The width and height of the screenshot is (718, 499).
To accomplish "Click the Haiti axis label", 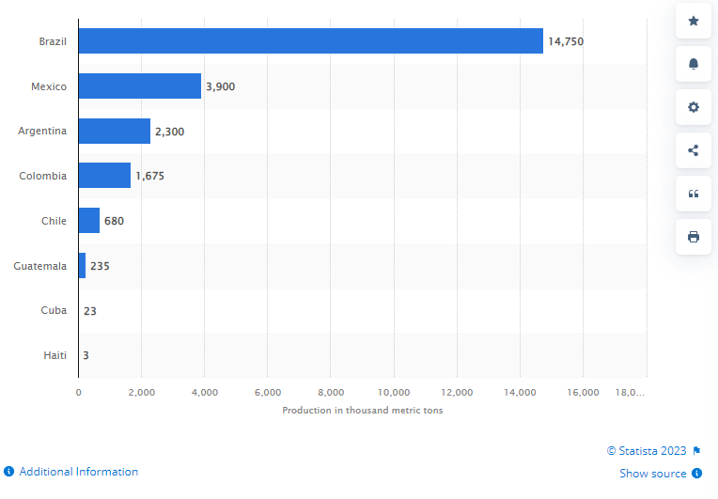I will (x=54, y=355).
